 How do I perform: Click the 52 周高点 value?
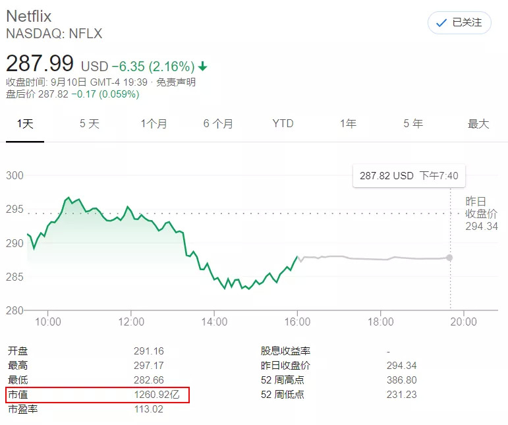[x=401, y=380]
